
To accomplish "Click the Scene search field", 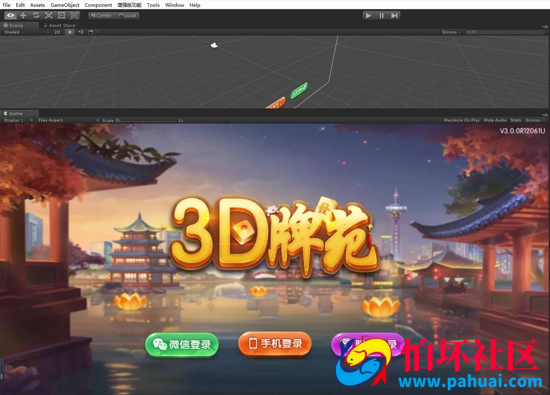I will (505, 32).
